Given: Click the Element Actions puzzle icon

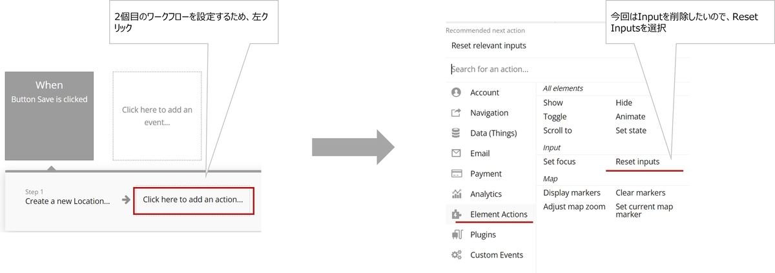Looking at the screenshot, I should 457,214.
